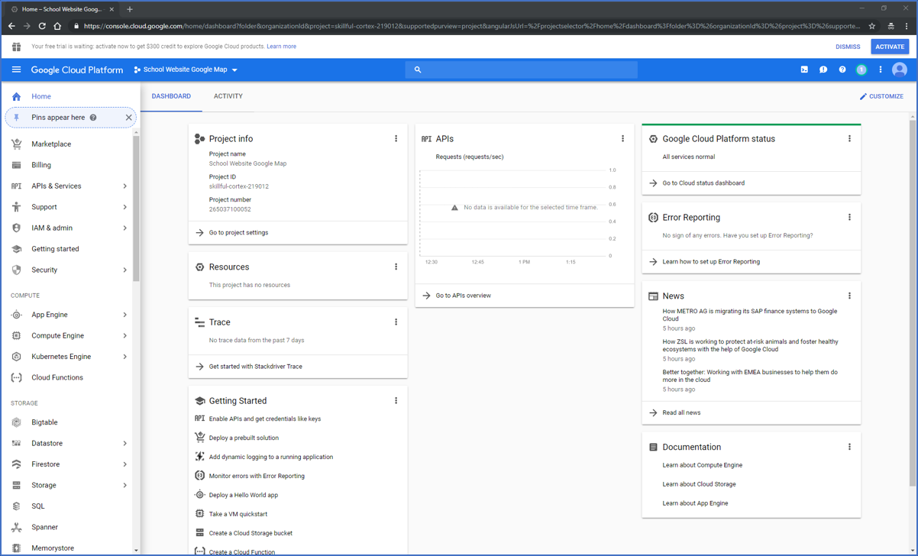
Task: Expand the App Engine submenu arrow
Action: click(x=124, y=315)
